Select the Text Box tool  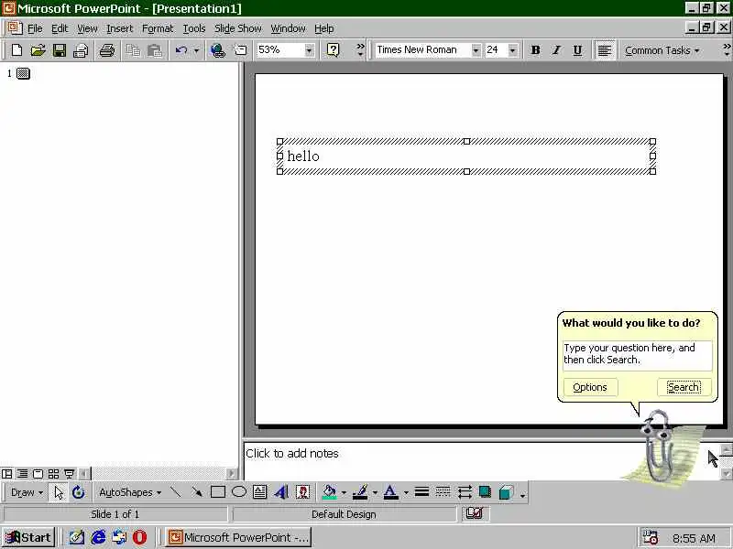(x=260, y=492)
